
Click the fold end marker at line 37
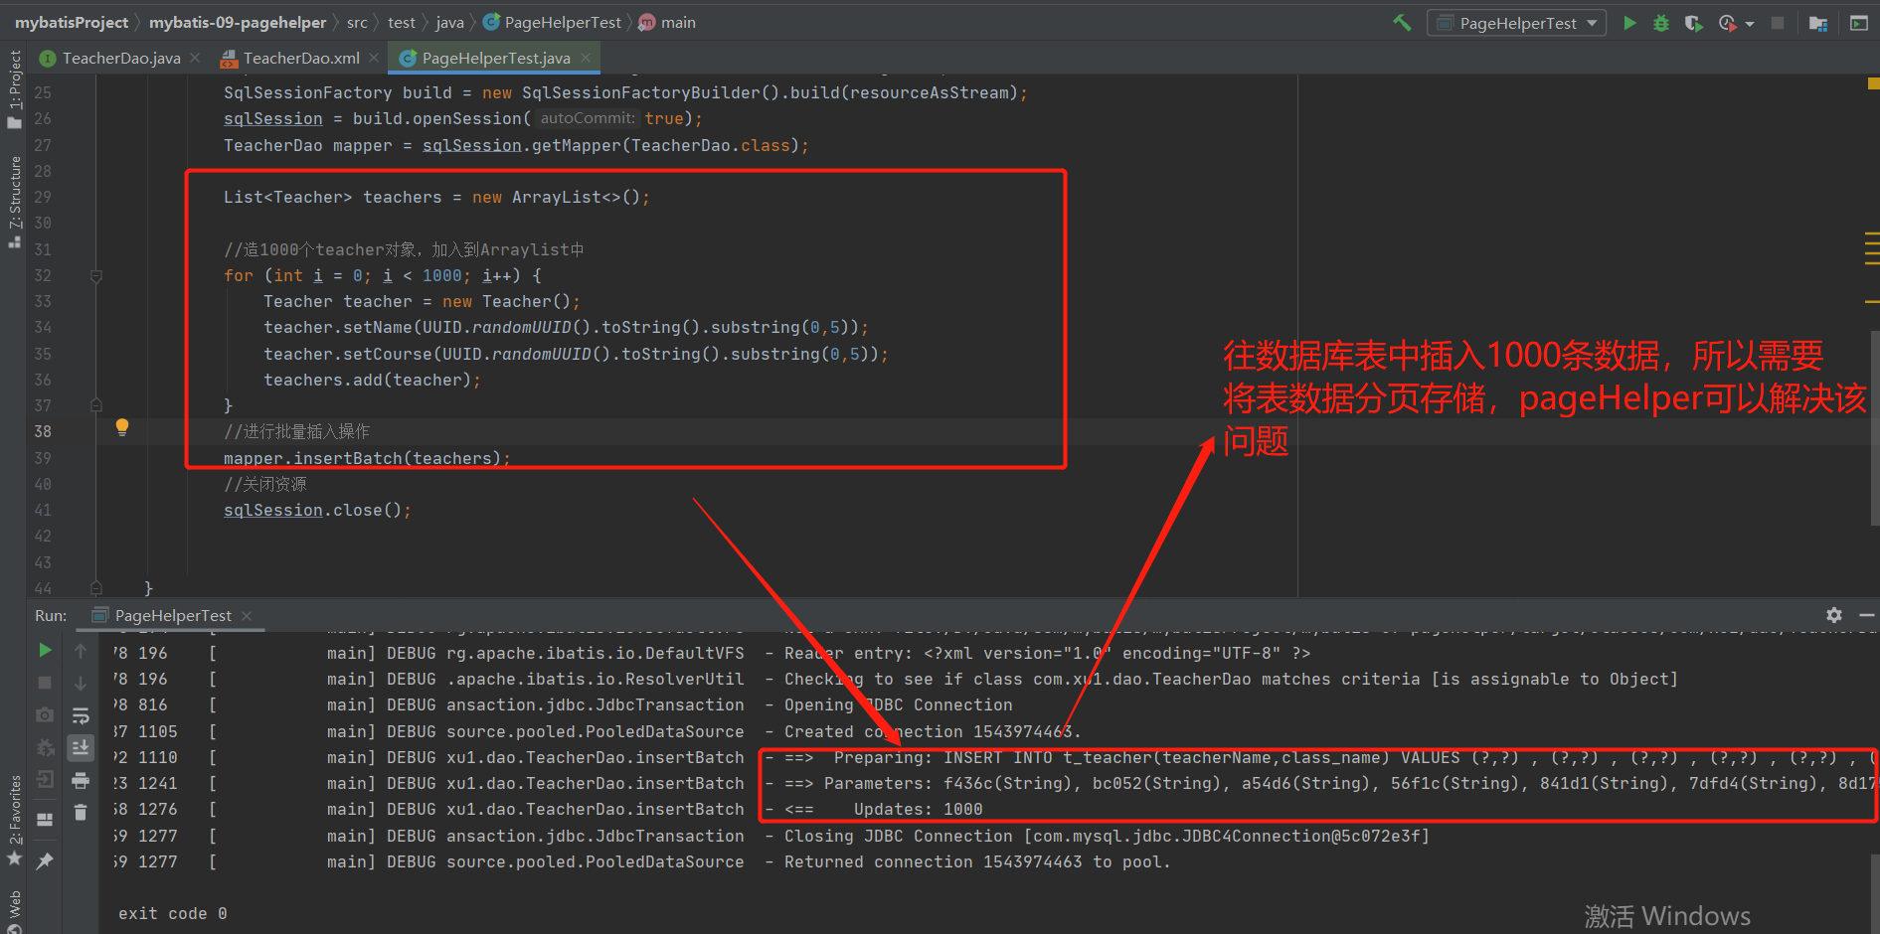(96, 405)
